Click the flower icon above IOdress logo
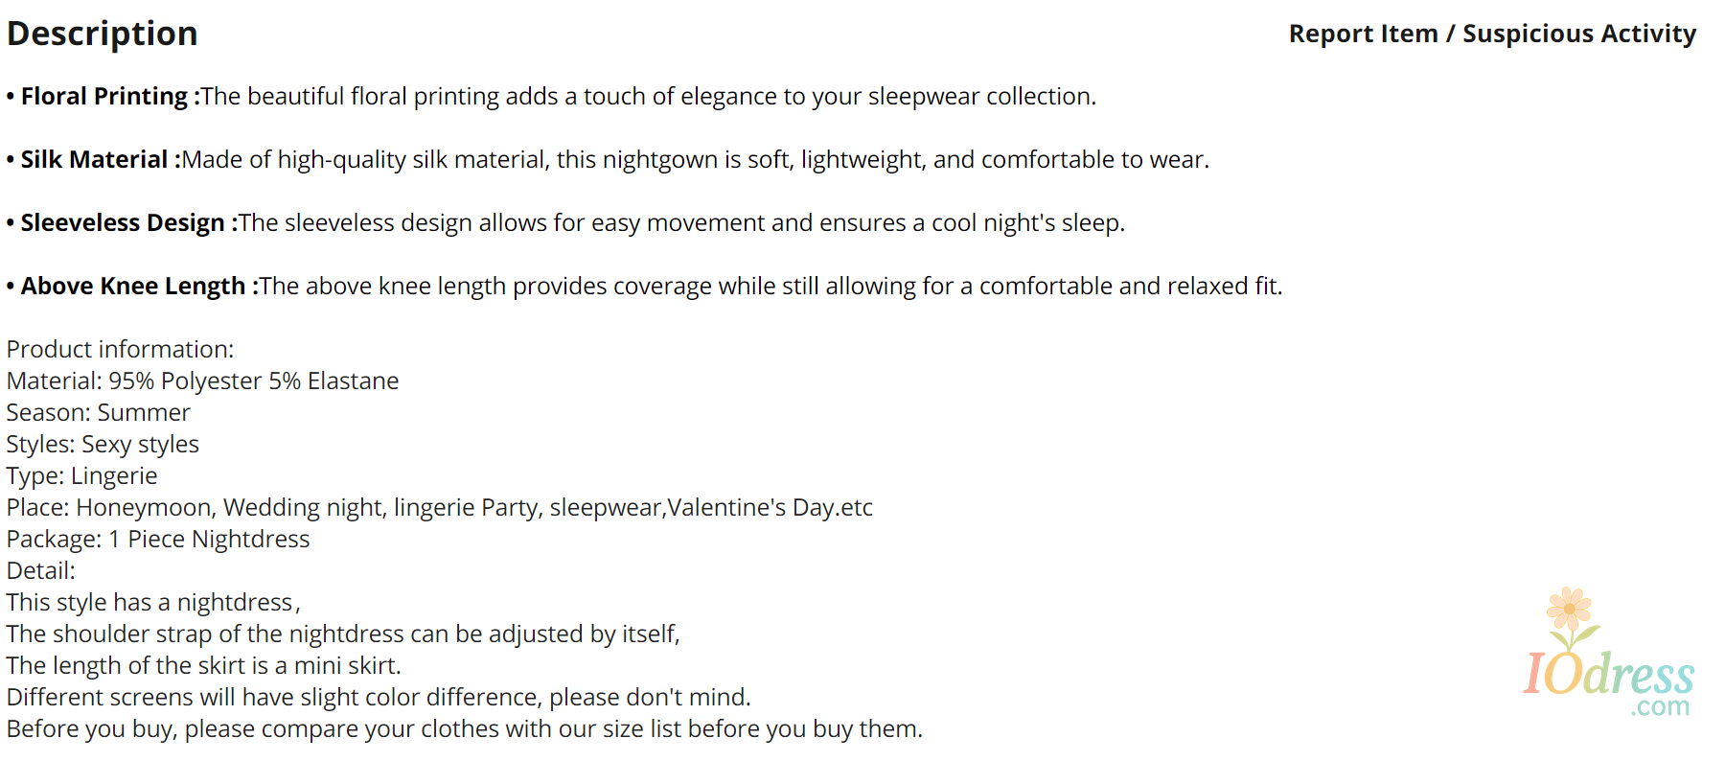 click(x=1570, y=613)
